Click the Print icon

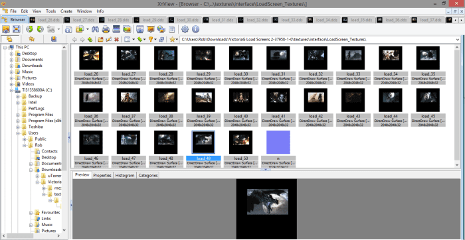click(x=106, y=29)
